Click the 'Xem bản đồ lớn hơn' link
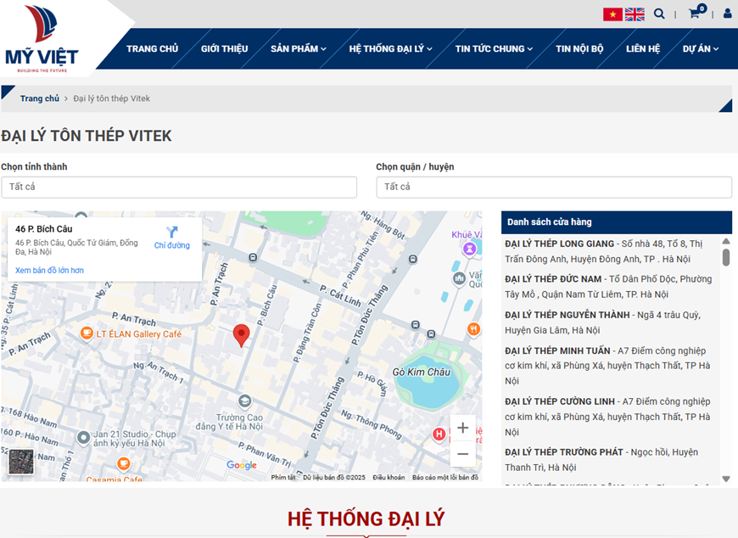The width and height of the screenshot is (738, 538). click(51, 271)
